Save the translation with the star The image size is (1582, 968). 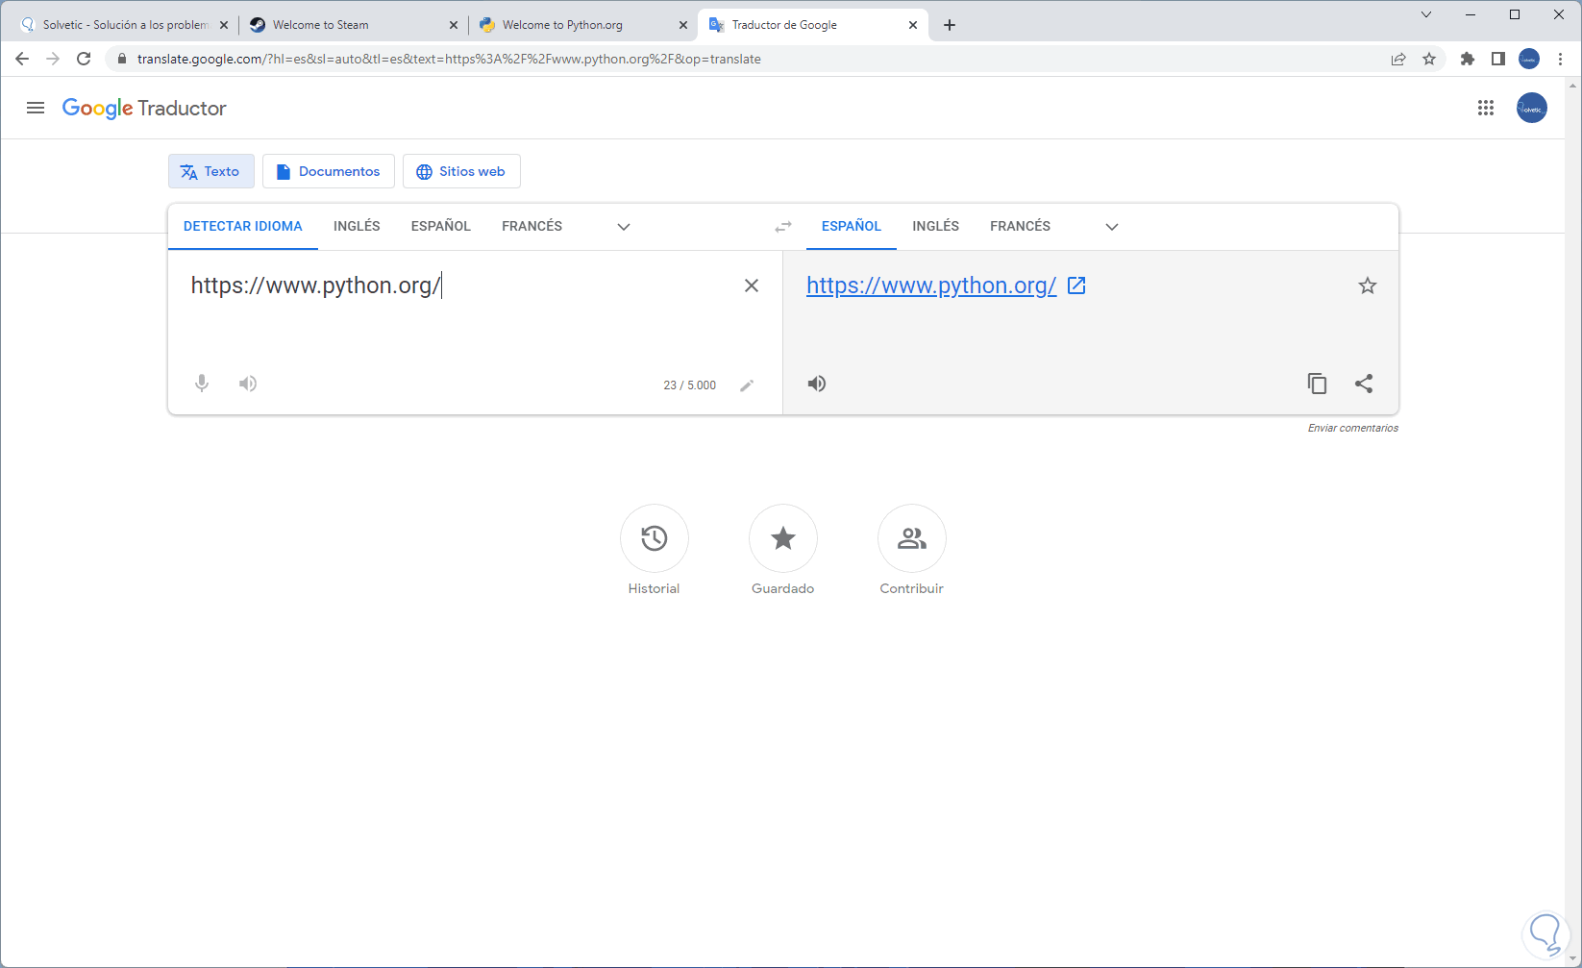1368,285
